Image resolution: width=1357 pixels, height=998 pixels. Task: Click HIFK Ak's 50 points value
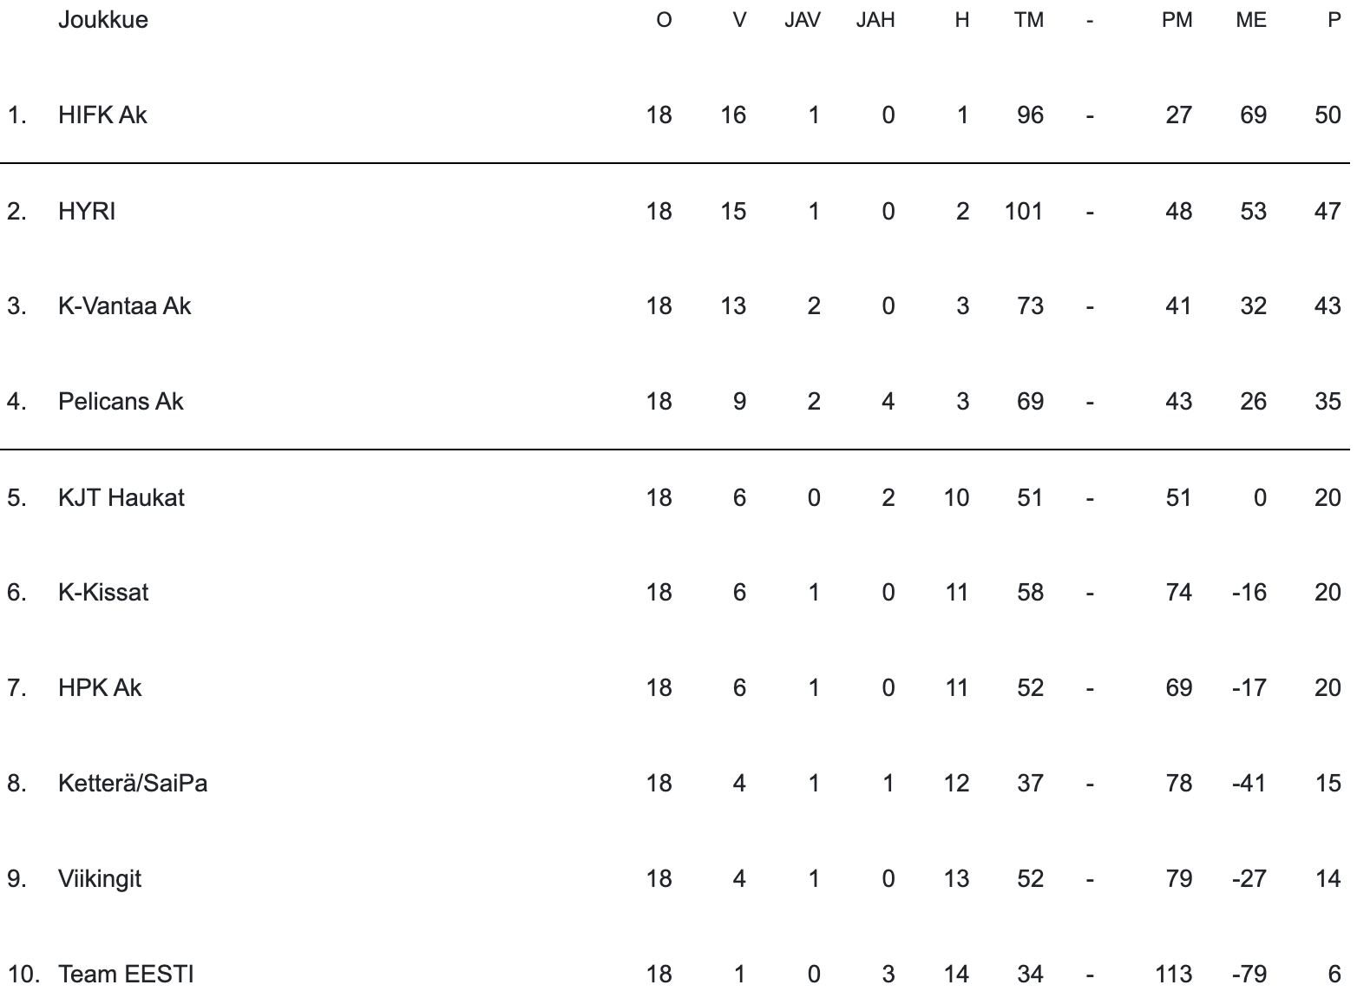pyautogui.click(x=1327, y=115)
